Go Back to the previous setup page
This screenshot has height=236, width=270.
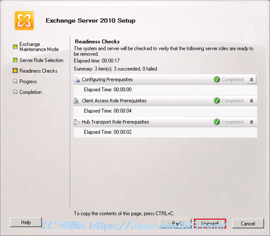point(176,223)
